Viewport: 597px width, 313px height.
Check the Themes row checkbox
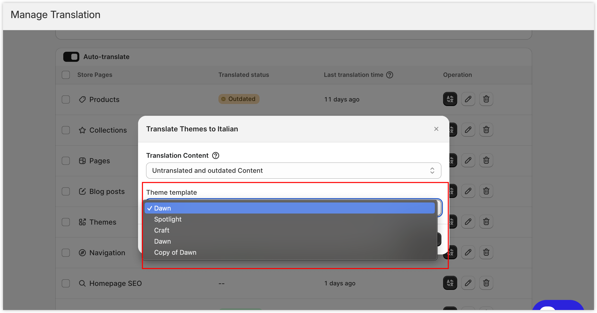click(66, 222)
